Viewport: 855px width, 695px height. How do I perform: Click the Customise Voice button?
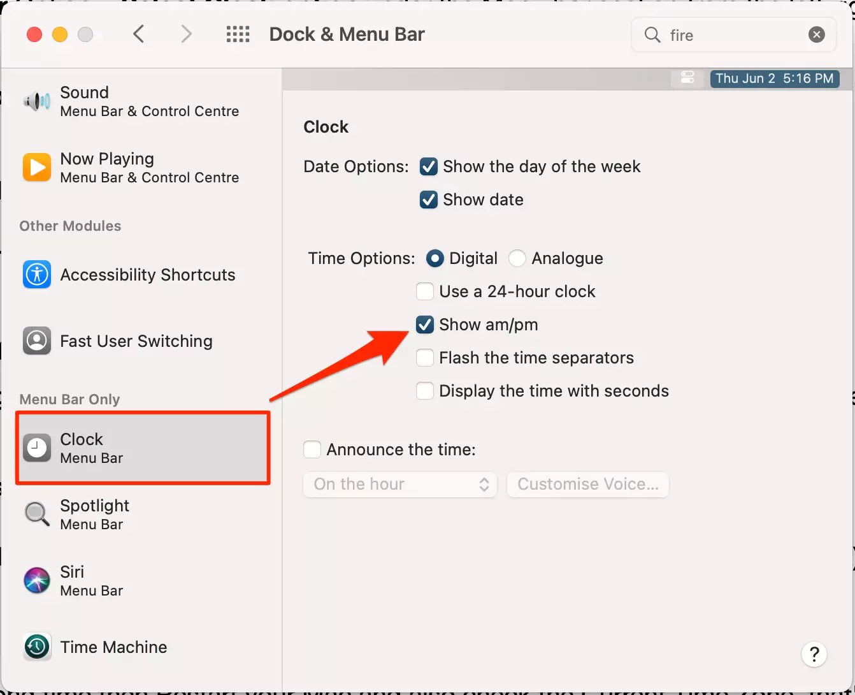click(587, 485)
